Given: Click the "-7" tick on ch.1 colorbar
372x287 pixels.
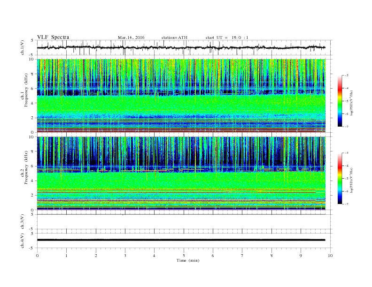Looking at the screenshot, I should [346, 127].
